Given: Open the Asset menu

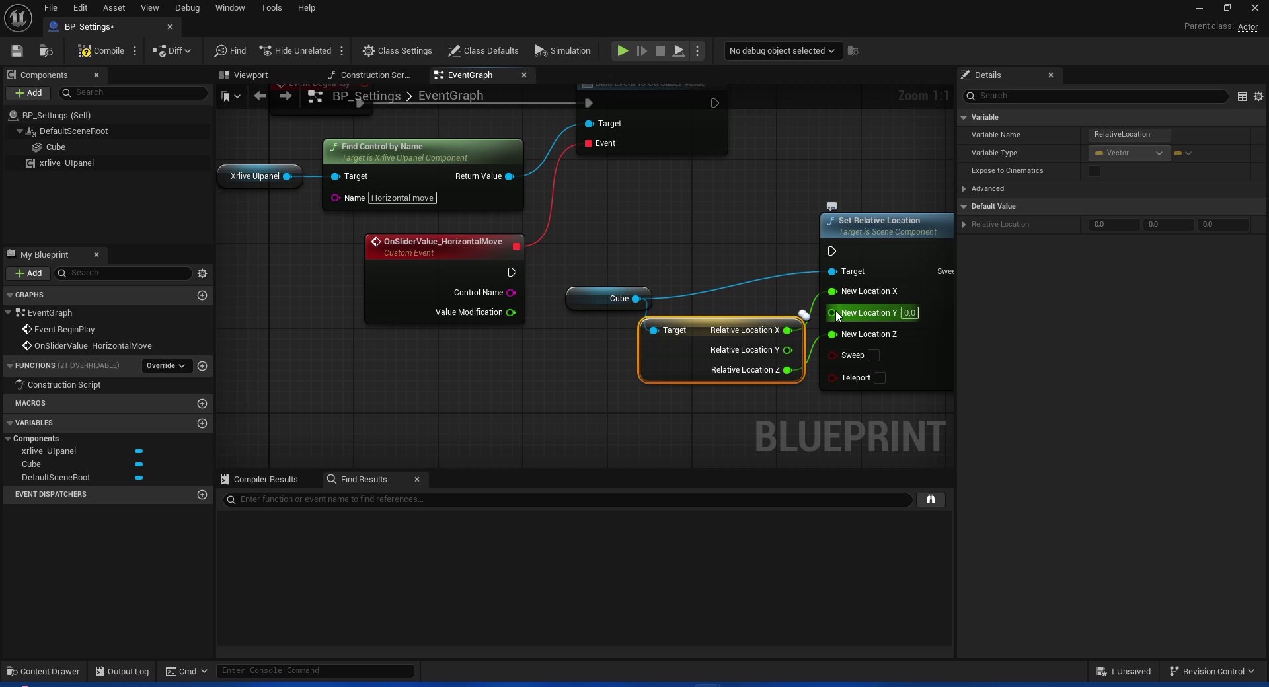Looking at the screenshot, I should (114, 8).
